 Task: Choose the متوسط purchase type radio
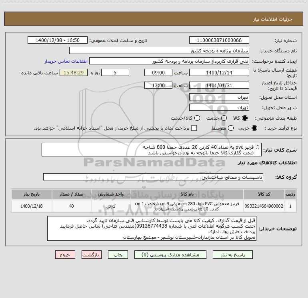pyautogui.click(x=231, y=128)
